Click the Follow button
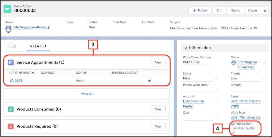This screenshot has width=272, height=137. pyautogui.click(x=200, y=11)
